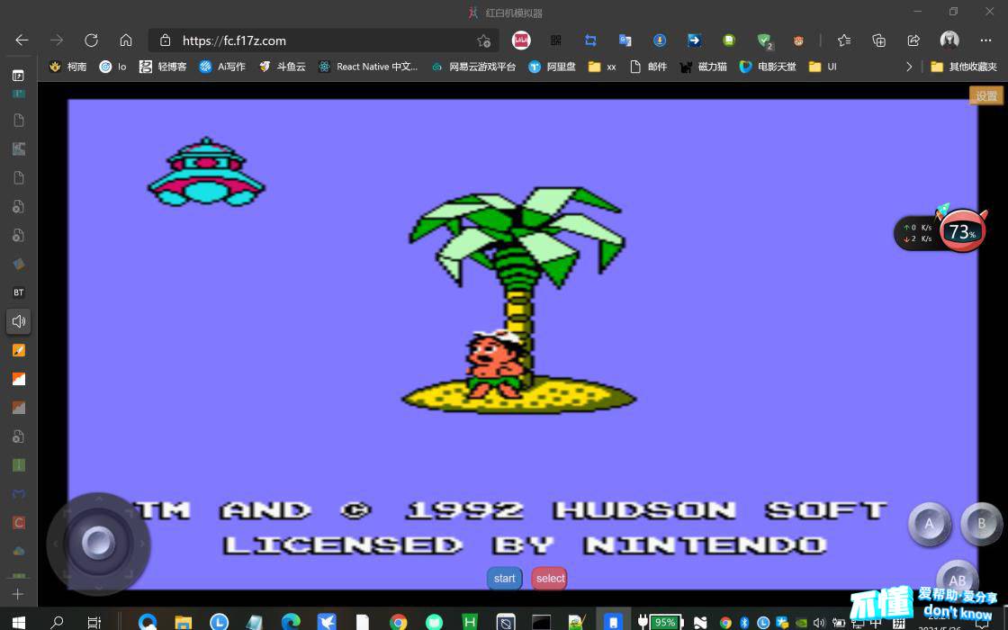Show more bookmarks via chevron
1008x630 pixels.
(x=909, y=67)
